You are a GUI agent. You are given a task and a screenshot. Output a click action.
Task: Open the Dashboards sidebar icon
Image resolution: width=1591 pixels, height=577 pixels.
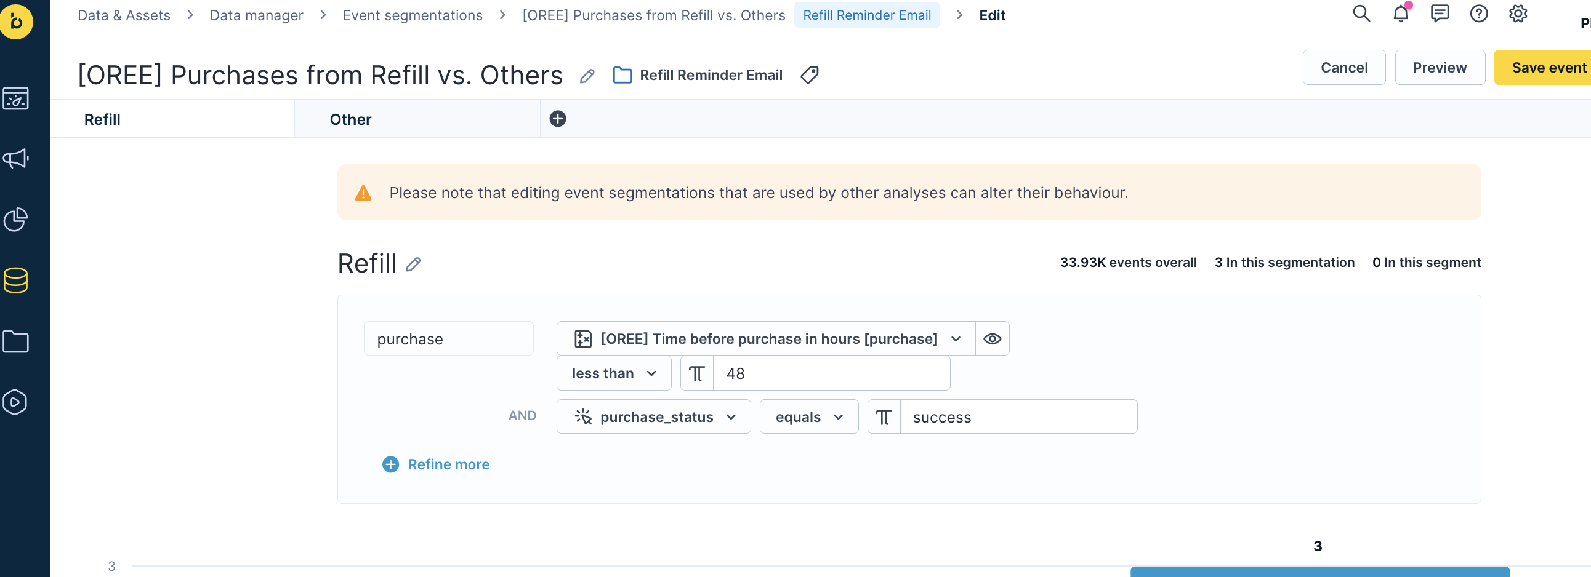(x=15, y=98)
